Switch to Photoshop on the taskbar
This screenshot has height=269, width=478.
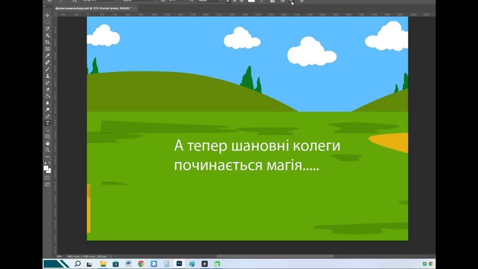(179, 264)
